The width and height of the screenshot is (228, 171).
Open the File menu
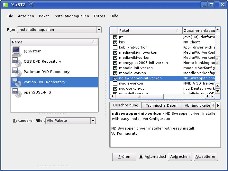pyautogui.click(x=10, y=16)
